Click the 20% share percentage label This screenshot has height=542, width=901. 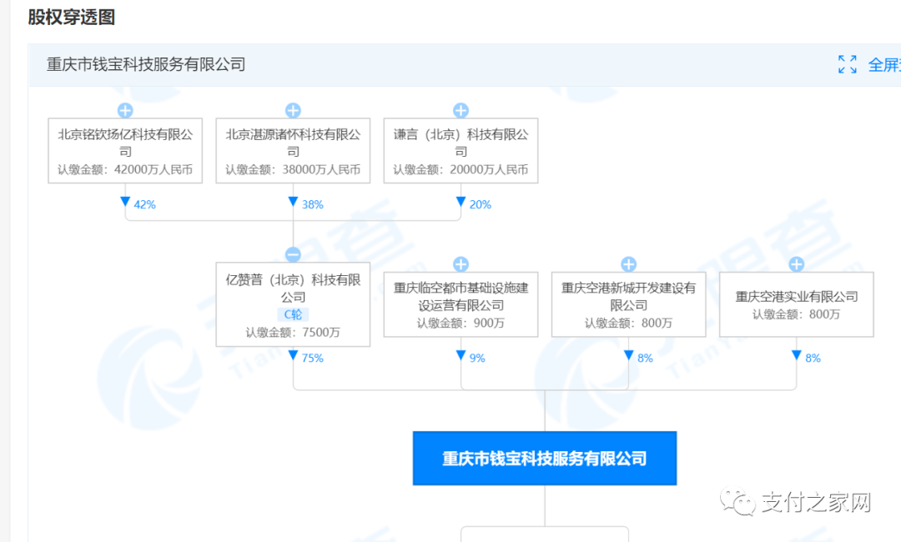481,204
